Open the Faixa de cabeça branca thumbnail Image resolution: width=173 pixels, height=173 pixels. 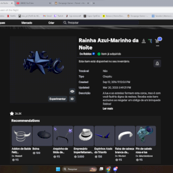click(125, 136)
